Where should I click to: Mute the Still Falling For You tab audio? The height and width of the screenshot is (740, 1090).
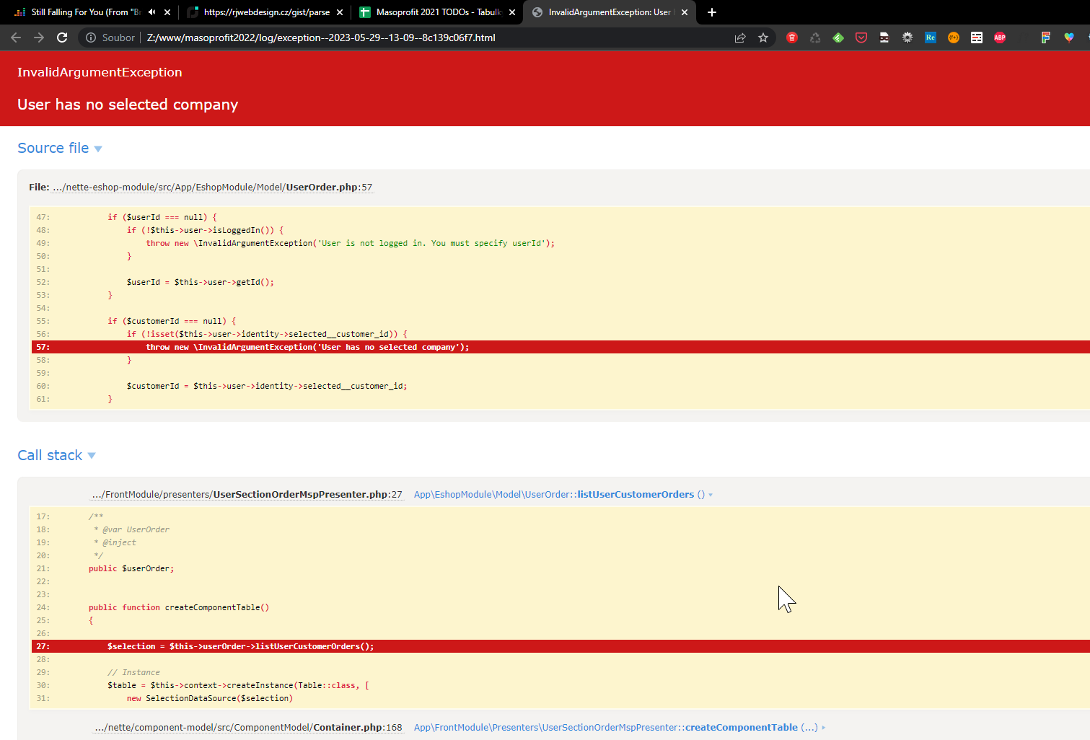point(151,12)
